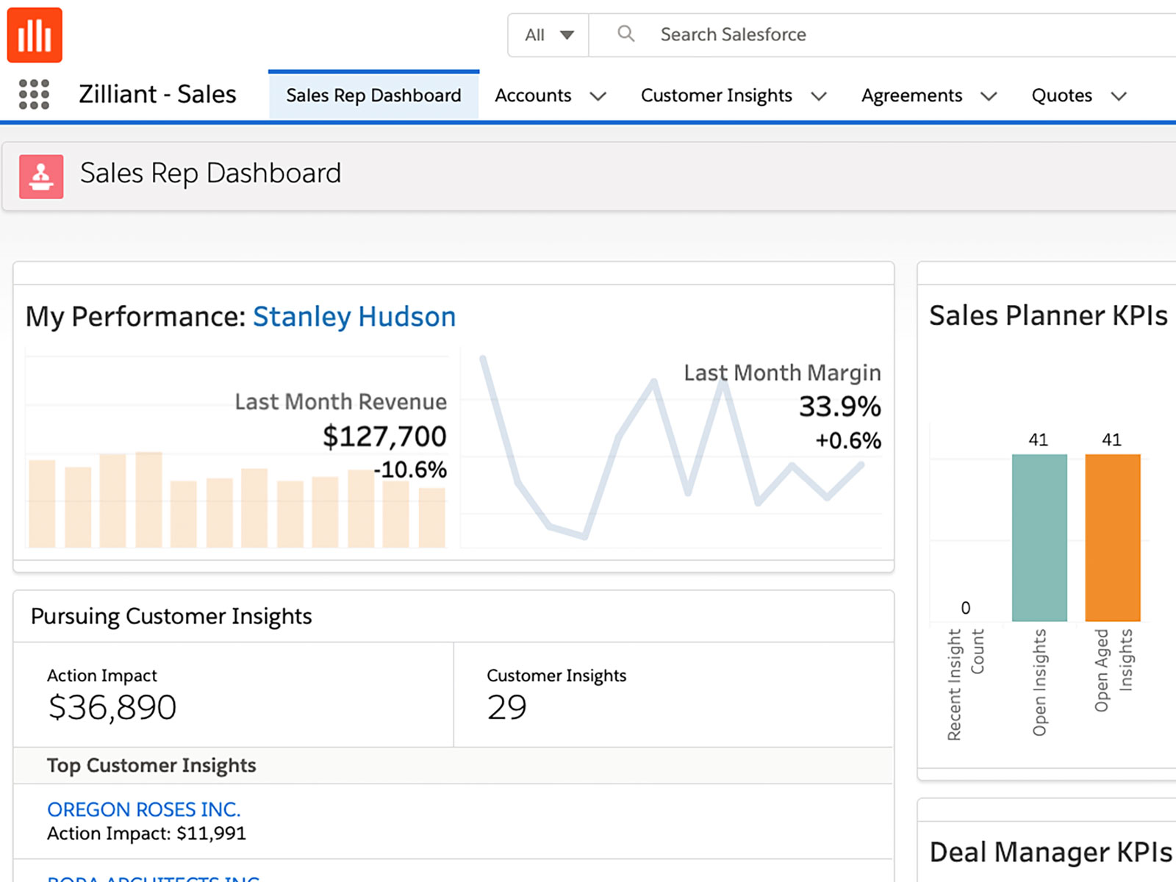The height and width of the screenshot is (882, 1176).
Task: Open the App Launcher dot grid
Action: tap(34, 95)
